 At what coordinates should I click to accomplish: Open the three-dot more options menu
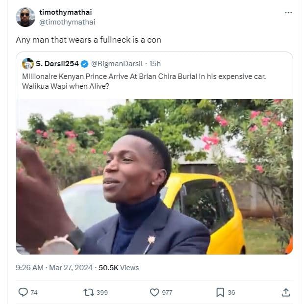pos(289,12)
